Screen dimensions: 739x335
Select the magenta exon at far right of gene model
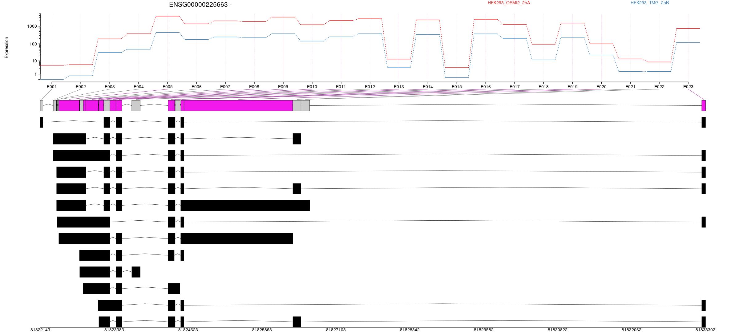(x=704, y=105)
